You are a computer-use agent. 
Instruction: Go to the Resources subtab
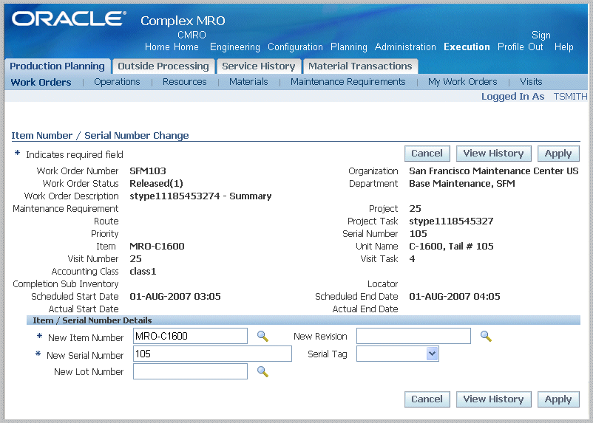point(185,82)
